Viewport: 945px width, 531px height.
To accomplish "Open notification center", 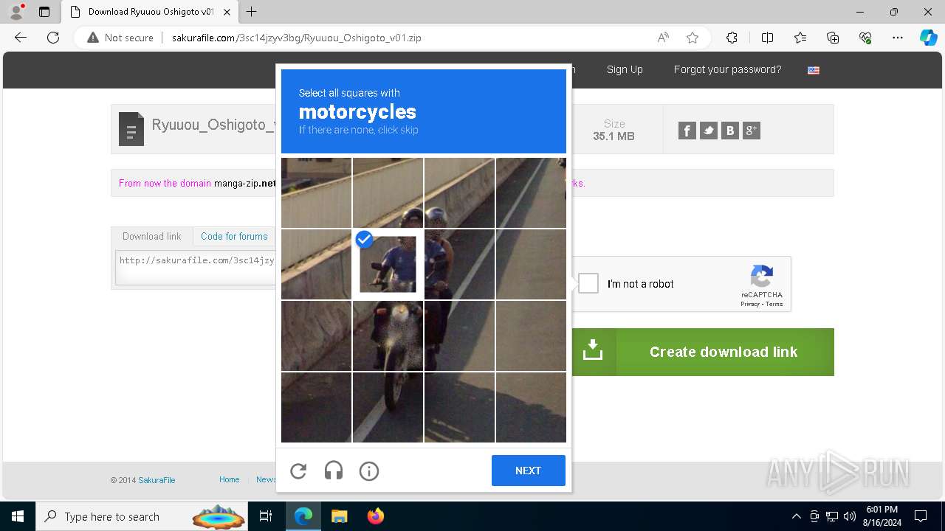I will (921, 516).
